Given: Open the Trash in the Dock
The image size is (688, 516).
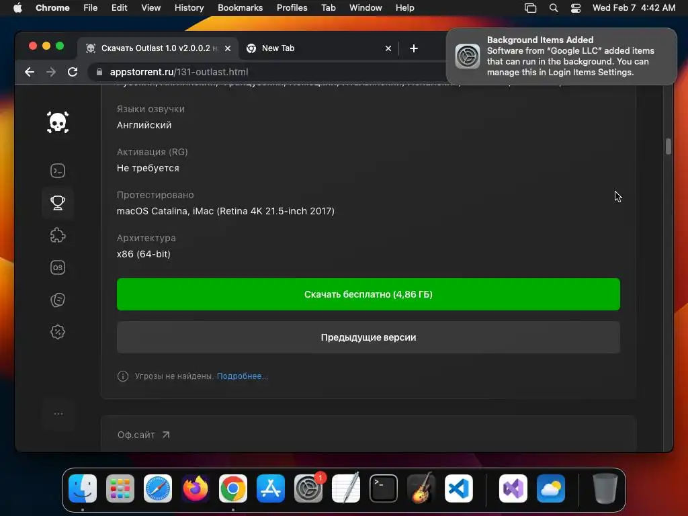Looking at the screenshot, I should pos(605,488).
